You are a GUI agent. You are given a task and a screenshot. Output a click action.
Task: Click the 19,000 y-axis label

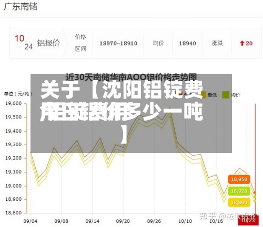coord(14,186)
